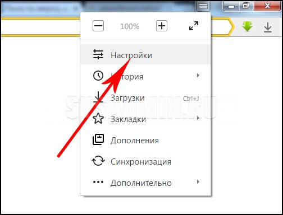Click the green download arrow extension icon

click(x=247, y=26)
